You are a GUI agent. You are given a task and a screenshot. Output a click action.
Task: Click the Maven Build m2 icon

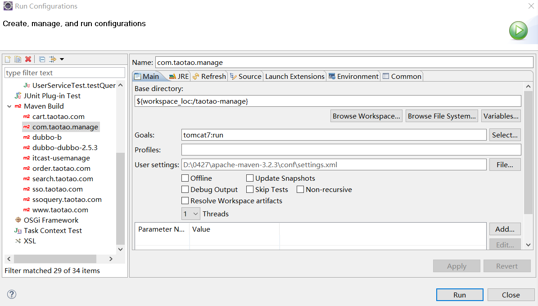pos(18,106)
